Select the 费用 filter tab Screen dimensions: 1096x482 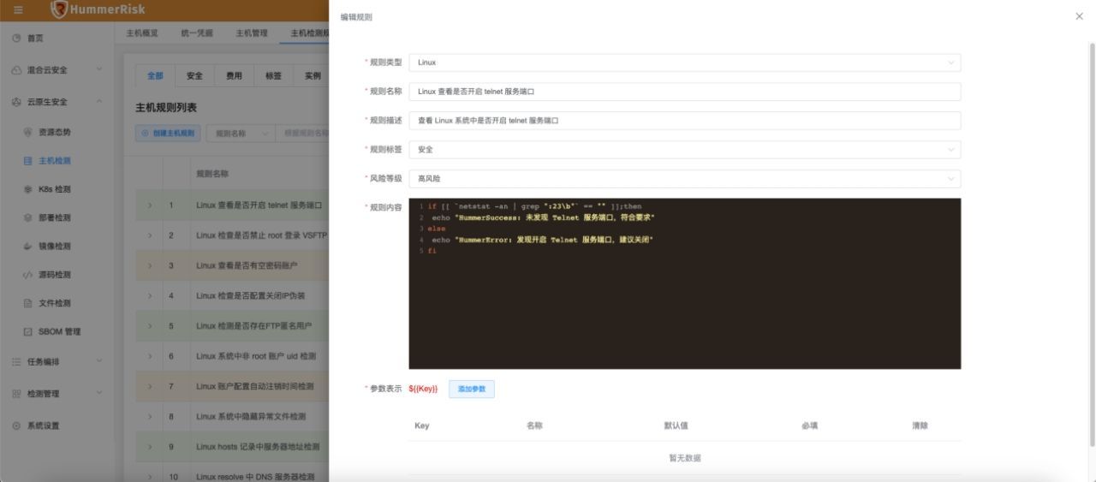pyautogui.click(x=234, y=76)
